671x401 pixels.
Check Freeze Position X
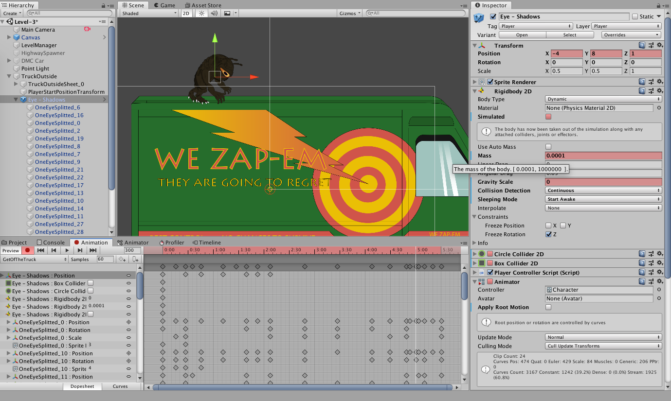tap(548, 226)
